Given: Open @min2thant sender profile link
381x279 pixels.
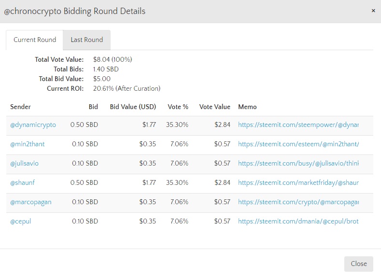Looking at the screenshot, I should click(29, 144).
